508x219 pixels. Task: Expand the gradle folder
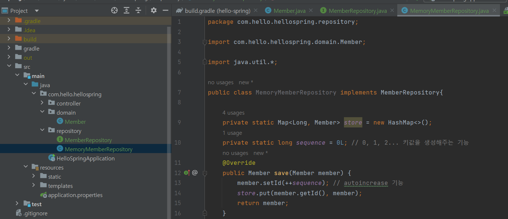[x=9, y=48]
